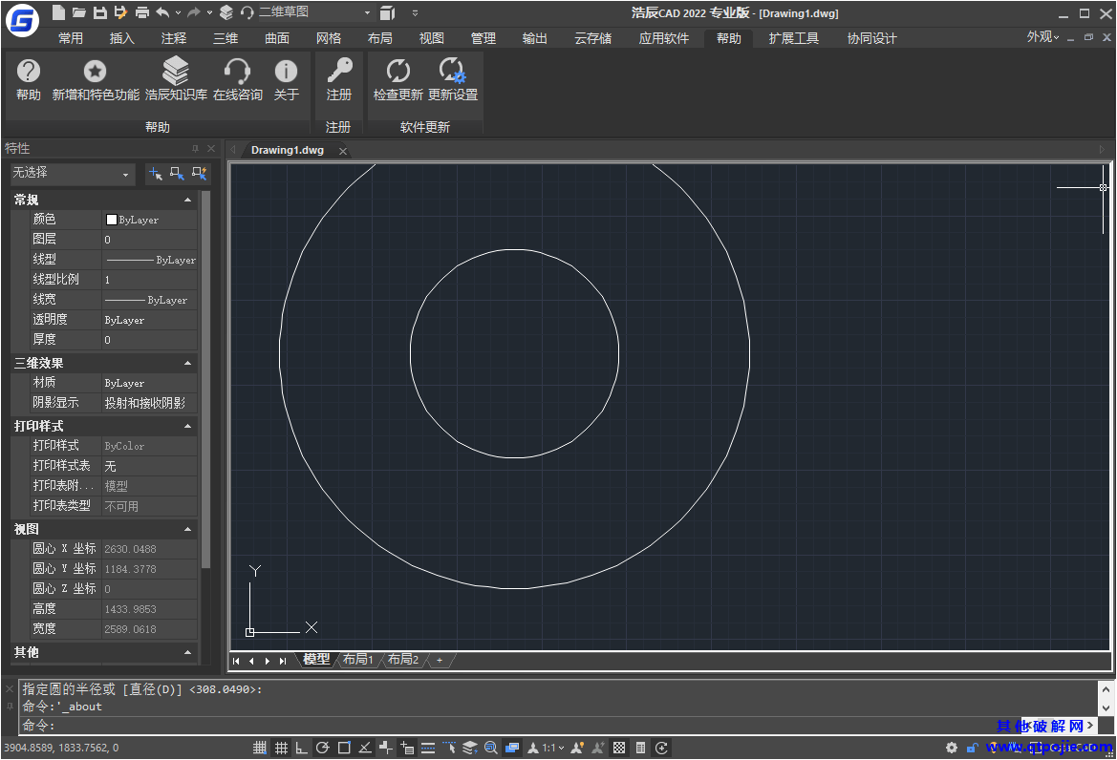Viewport: 1117px width, 760px height.
Task: Open 新增和特色功能 new features
Action: (x=96, y=79)
